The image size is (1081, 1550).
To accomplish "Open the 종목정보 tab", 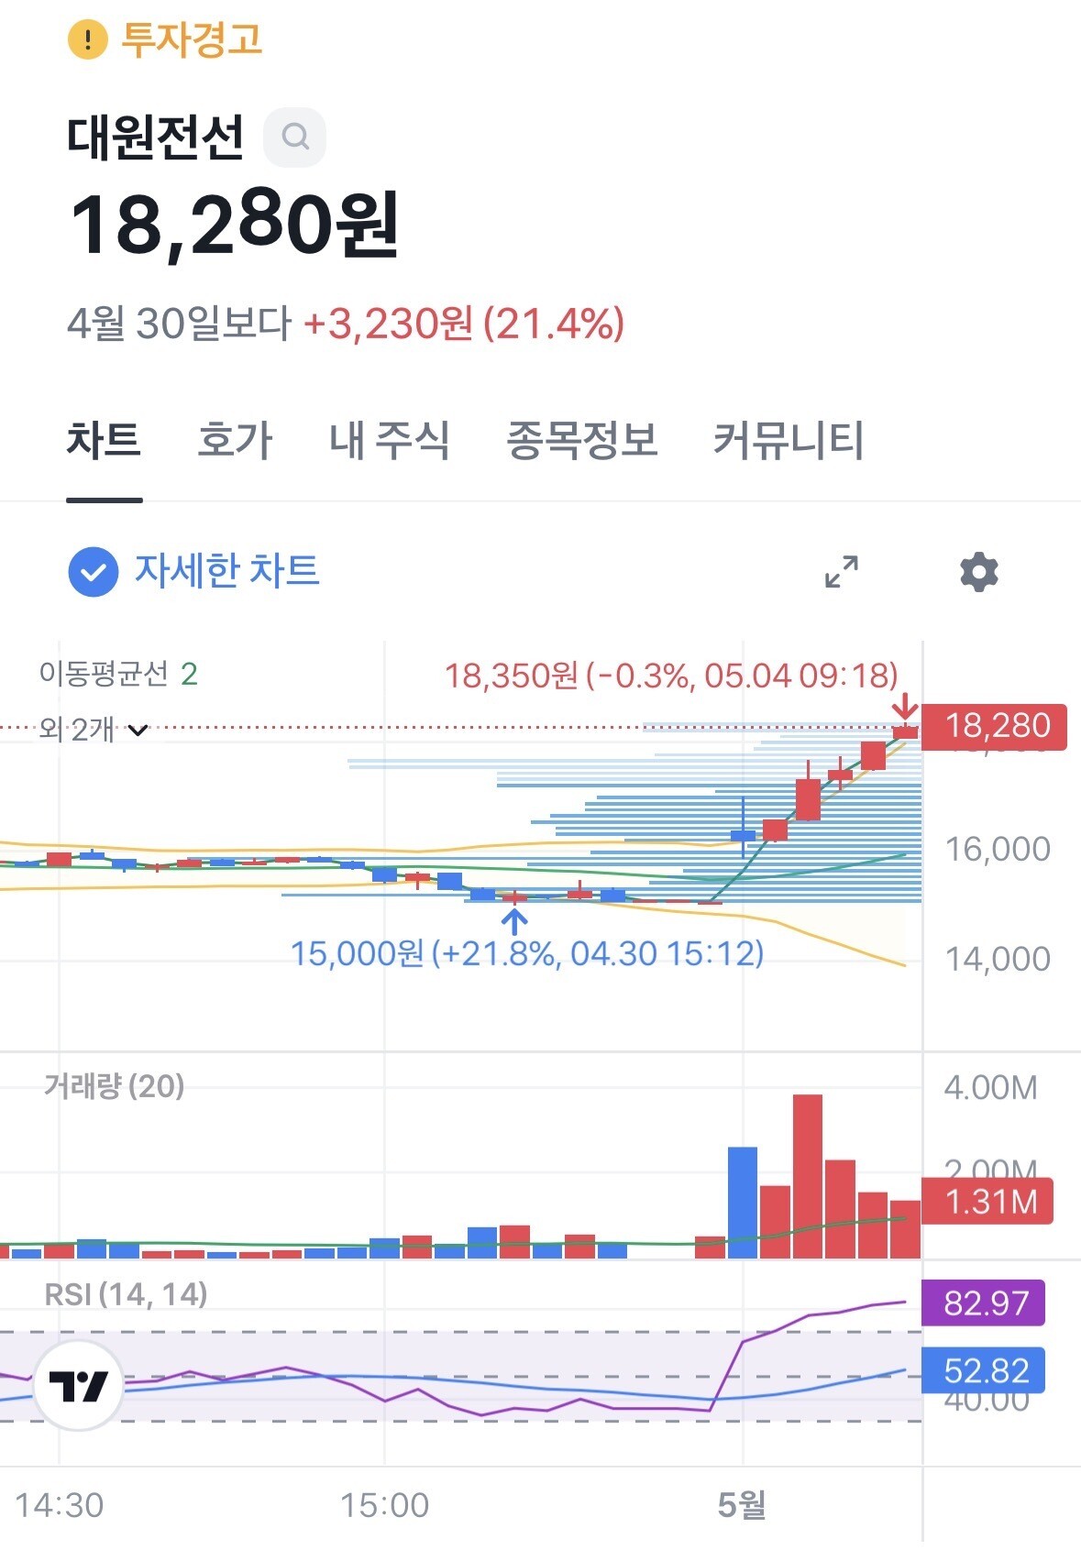I will (582, 440).
